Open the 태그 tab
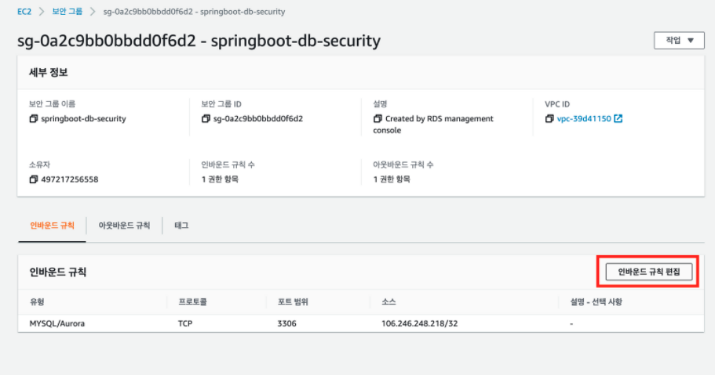Screen dimensions: 715x375 [x=181, y=225]
